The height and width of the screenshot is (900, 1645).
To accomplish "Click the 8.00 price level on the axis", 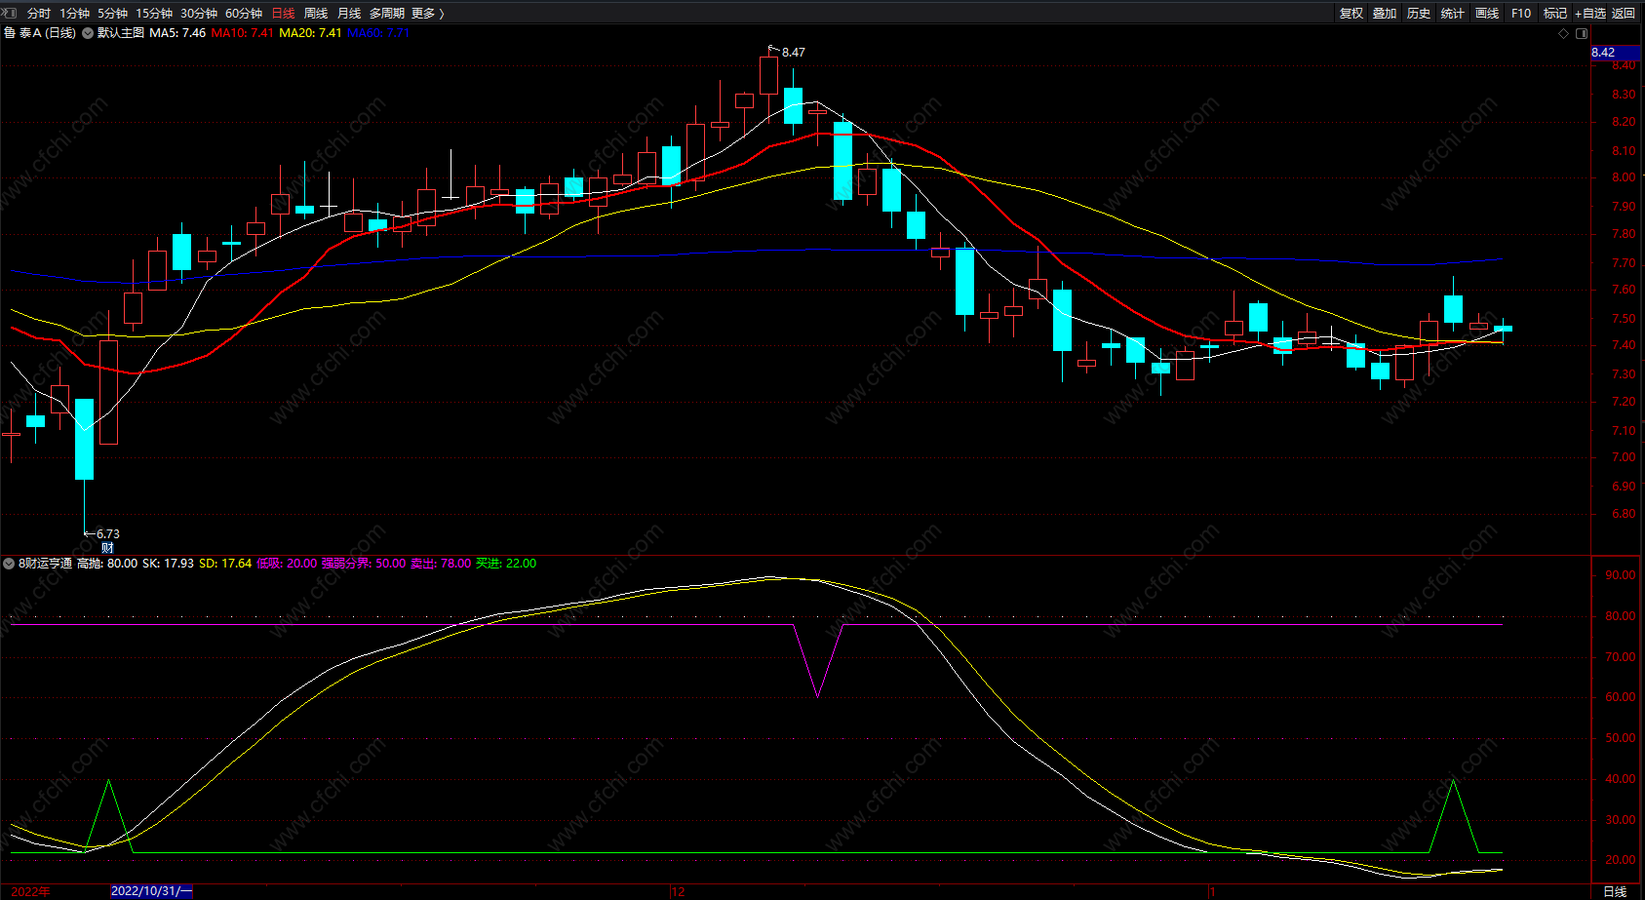I will pyautogui.click(x=1624, y=177).
